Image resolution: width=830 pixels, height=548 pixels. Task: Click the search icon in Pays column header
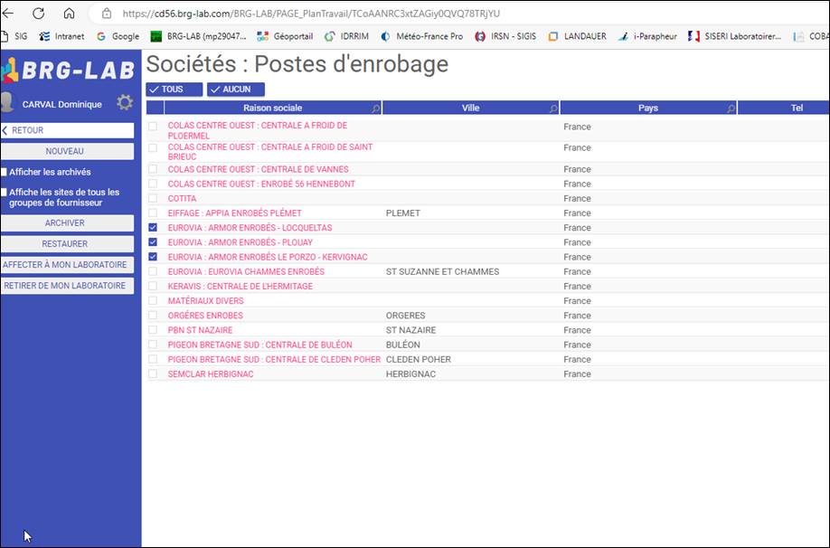[x=731, y=109]
